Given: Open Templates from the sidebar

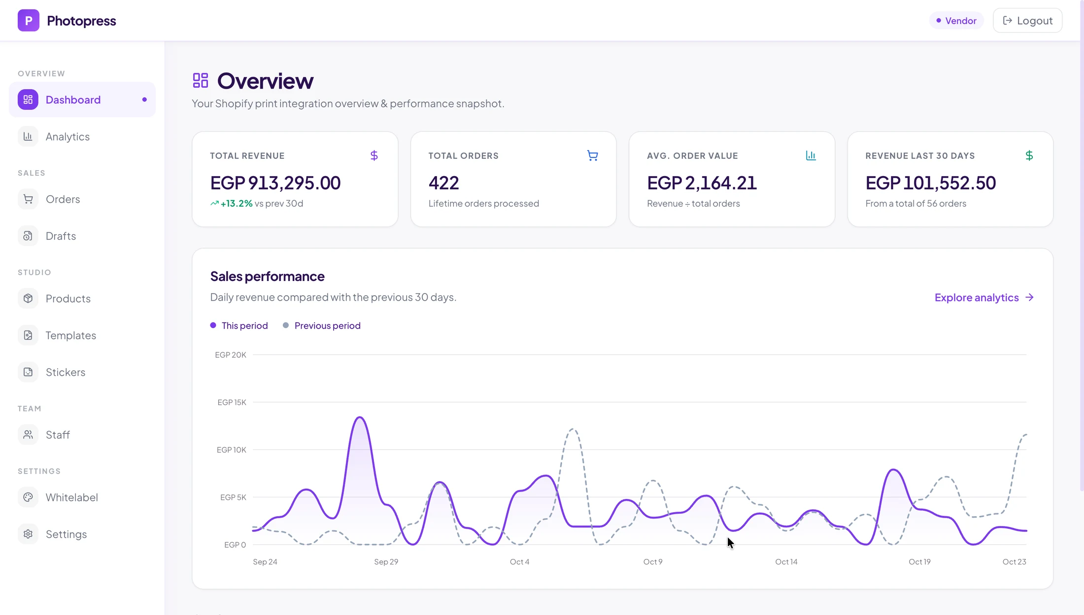Looking at the screenshot, I should pos(82,335).
